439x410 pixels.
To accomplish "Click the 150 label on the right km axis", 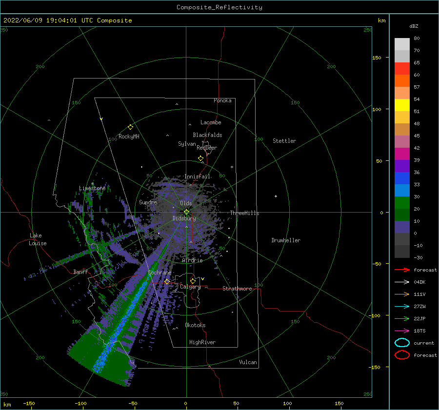I will click(x=377, y=58).
